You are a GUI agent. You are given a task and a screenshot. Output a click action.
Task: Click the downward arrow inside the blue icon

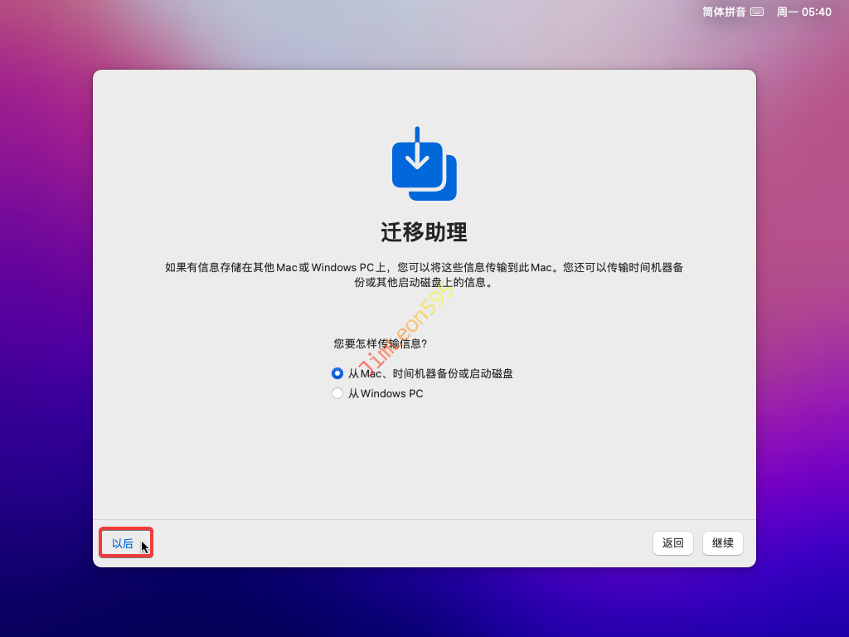pos(418,149)
